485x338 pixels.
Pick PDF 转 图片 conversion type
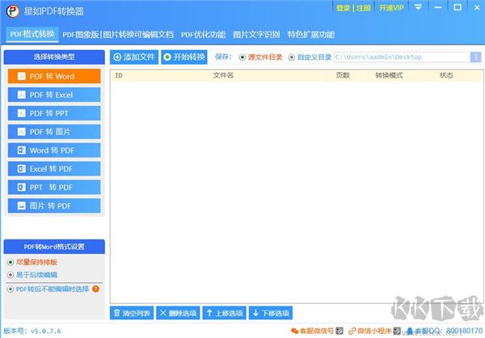54,132
